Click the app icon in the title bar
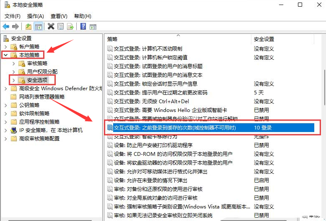The width and height of the screenshot is (326, 221). click(7, 5)
